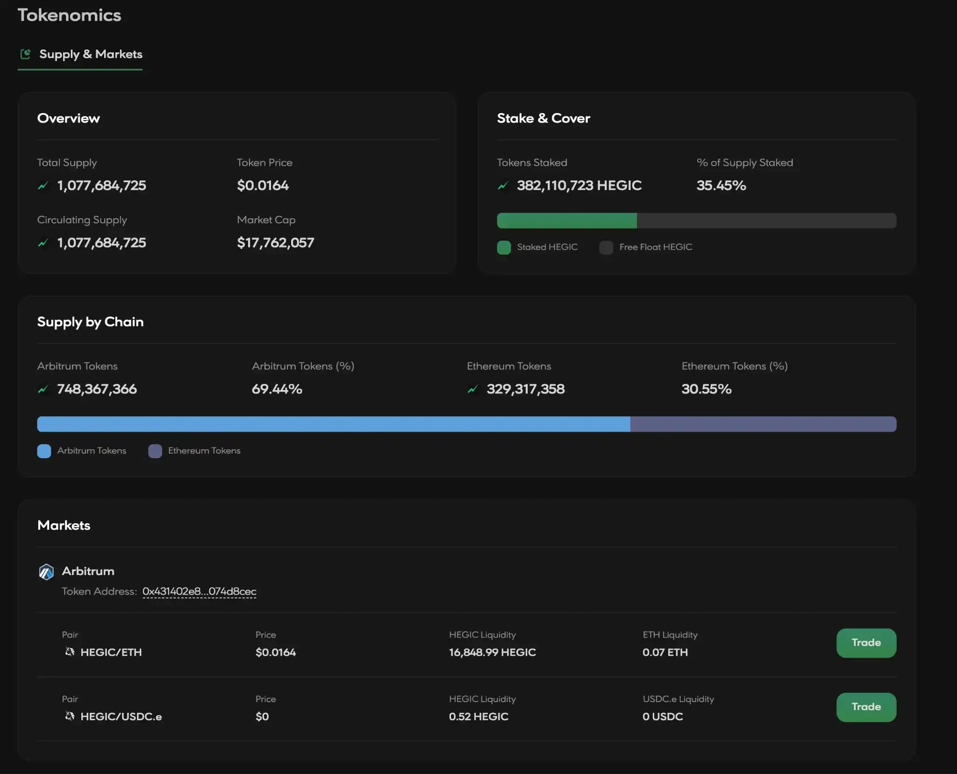Click the trend icon beside Arbitrum Tokens value
Viewport: 957px width, 774px height.
click(43, 389)
